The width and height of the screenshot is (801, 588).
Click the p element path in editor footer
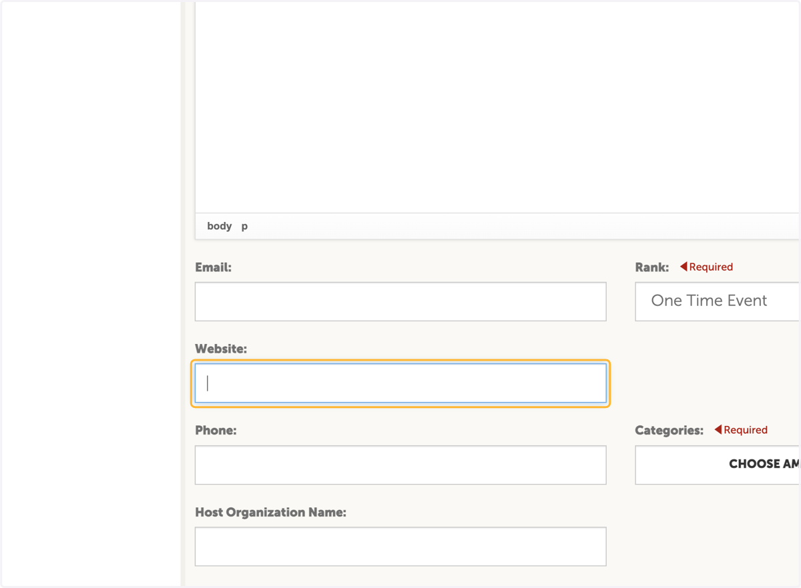pos(244,227)
